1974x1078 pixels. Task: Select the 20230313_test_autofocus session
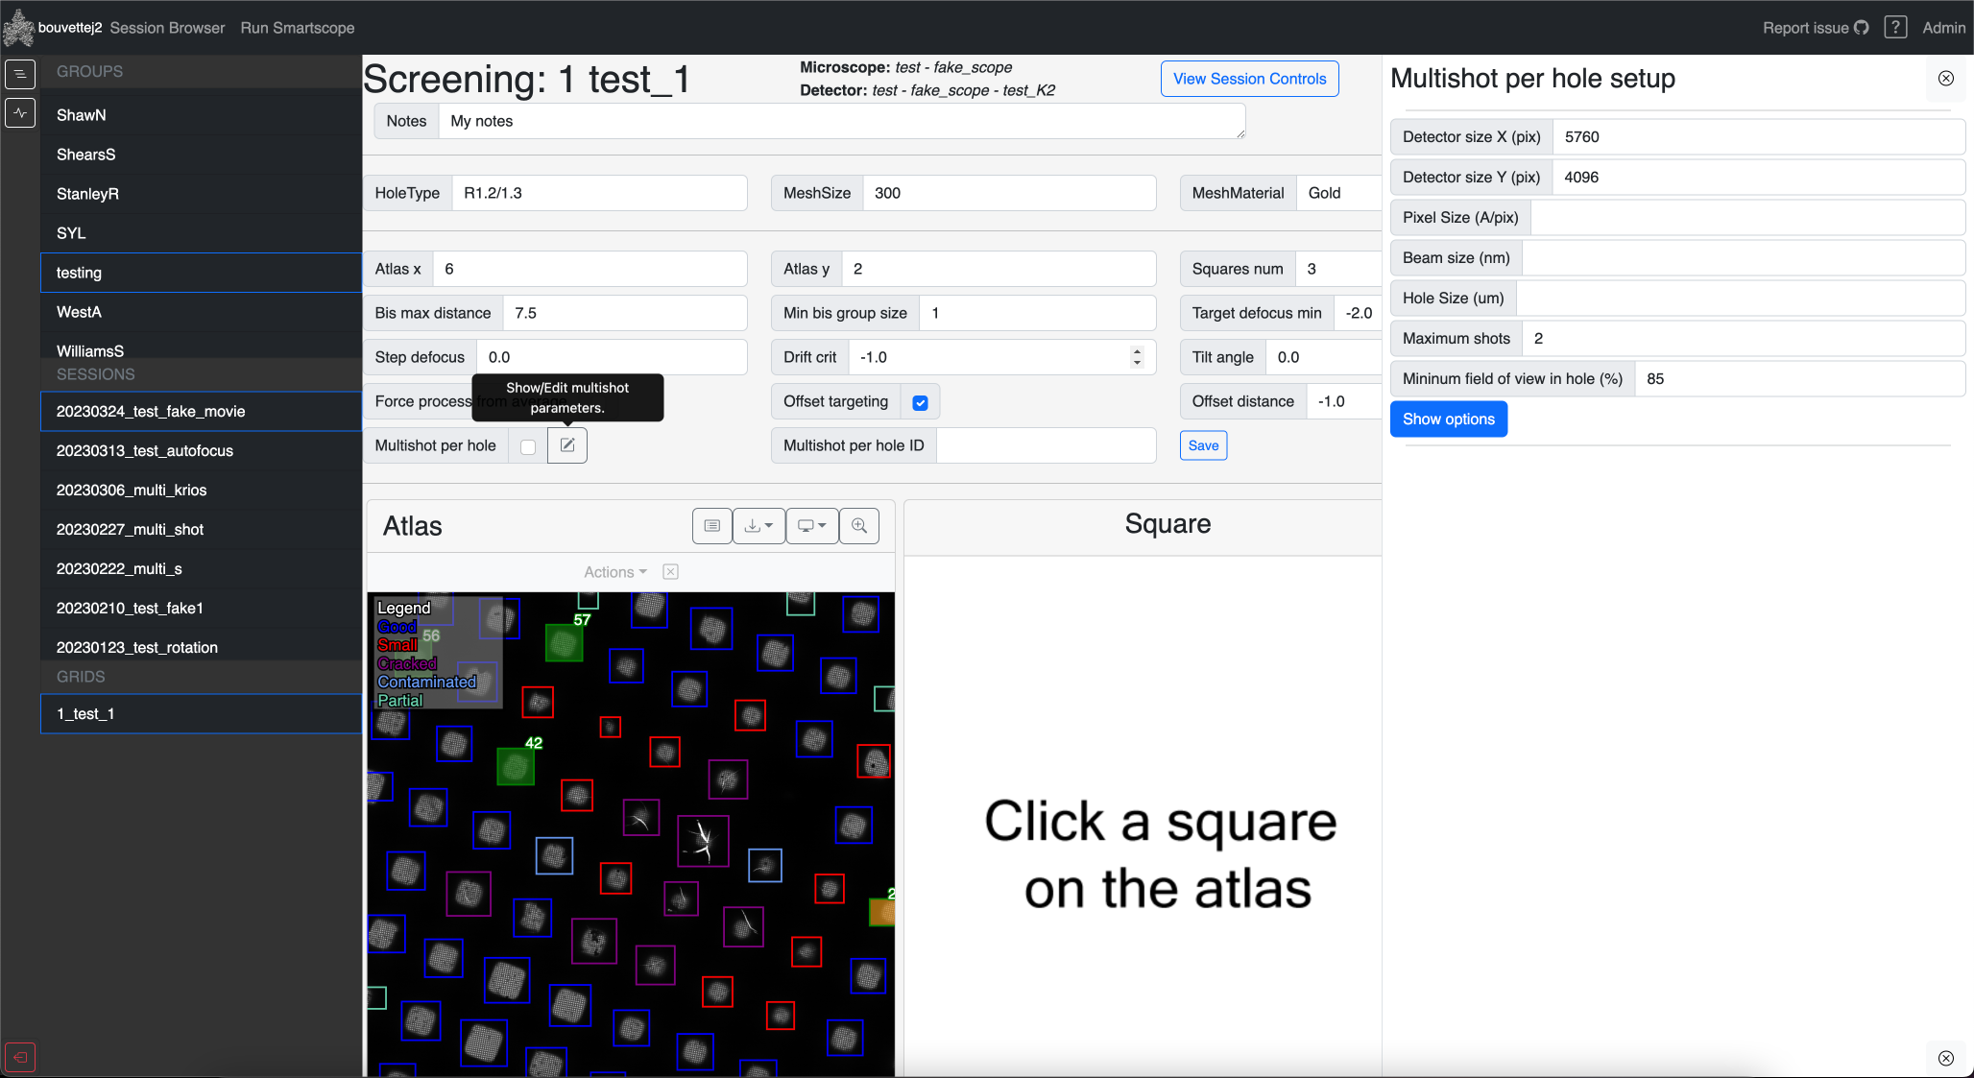[x=145, y=451]
